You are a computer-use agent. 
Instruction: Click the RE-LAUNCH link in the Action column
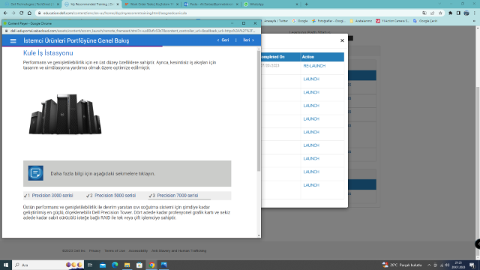click(x=314, y=66)
